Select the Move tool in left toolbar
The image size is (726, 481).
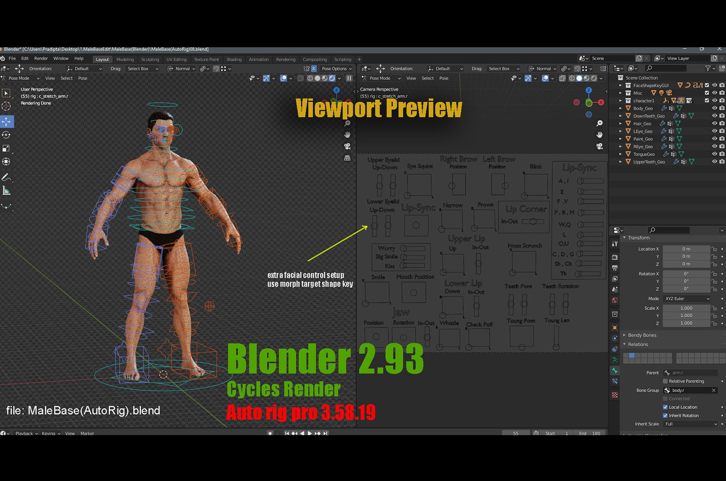(x=6, y=122)
